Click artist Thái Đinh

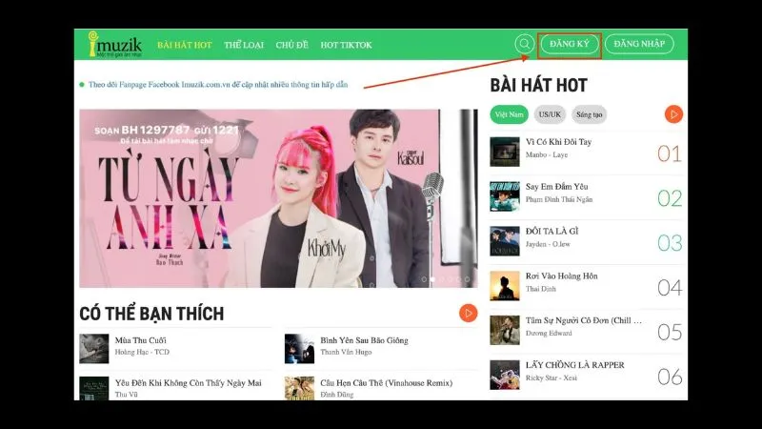(540, 289)
